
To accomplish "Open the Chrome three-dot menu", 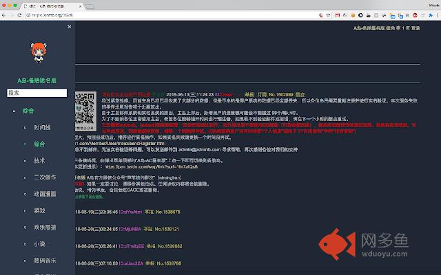I will [438, 15].
